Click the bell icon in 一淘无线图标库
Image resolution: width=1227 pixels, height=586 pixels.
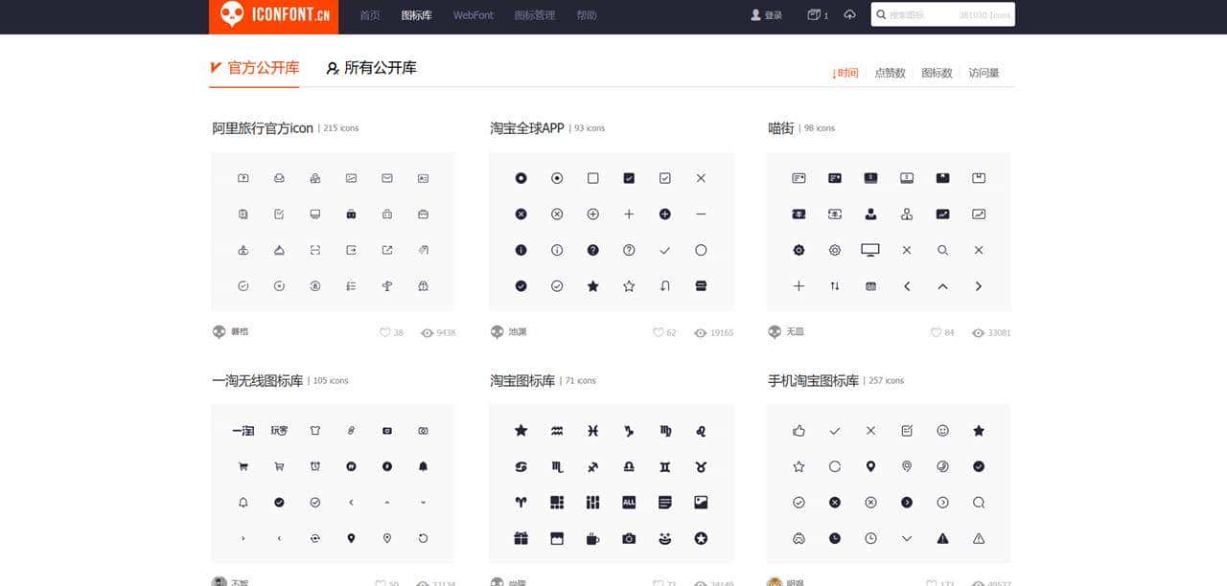tap(423, 466)
